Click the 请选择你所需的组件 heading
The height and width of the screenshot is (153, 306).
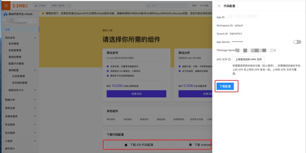click(131, 40)
